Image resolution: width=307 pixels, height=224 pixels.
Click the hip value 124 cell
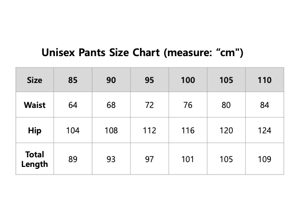(265, 130)
